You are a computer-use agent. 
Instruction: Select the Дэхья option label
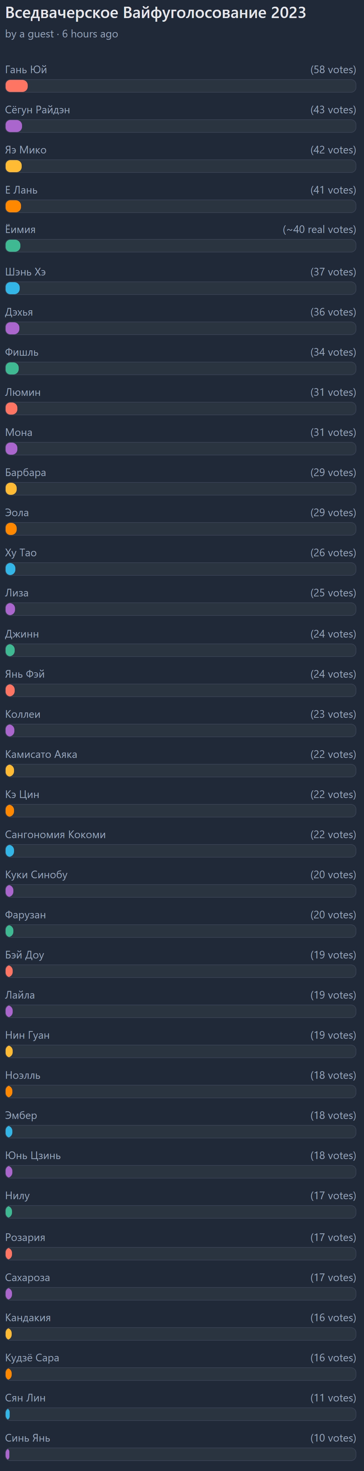click(x=19, y=312)
